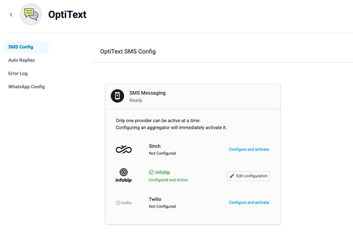Click the SMS Messaging card header
Screen dimensions: 353x238
tap(193, 97)
